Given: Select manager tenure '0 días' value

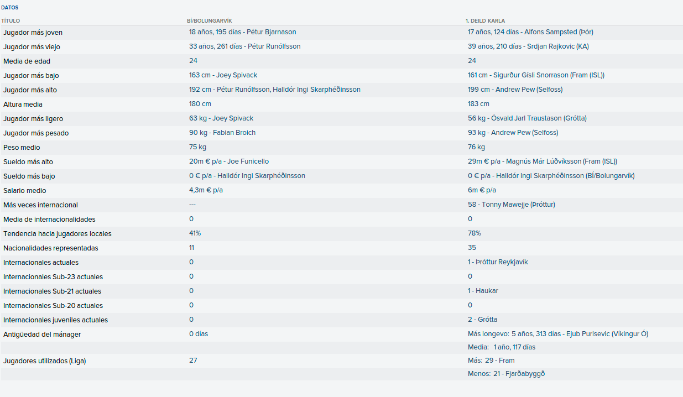Looking at the screenshot, I should 199,334.
